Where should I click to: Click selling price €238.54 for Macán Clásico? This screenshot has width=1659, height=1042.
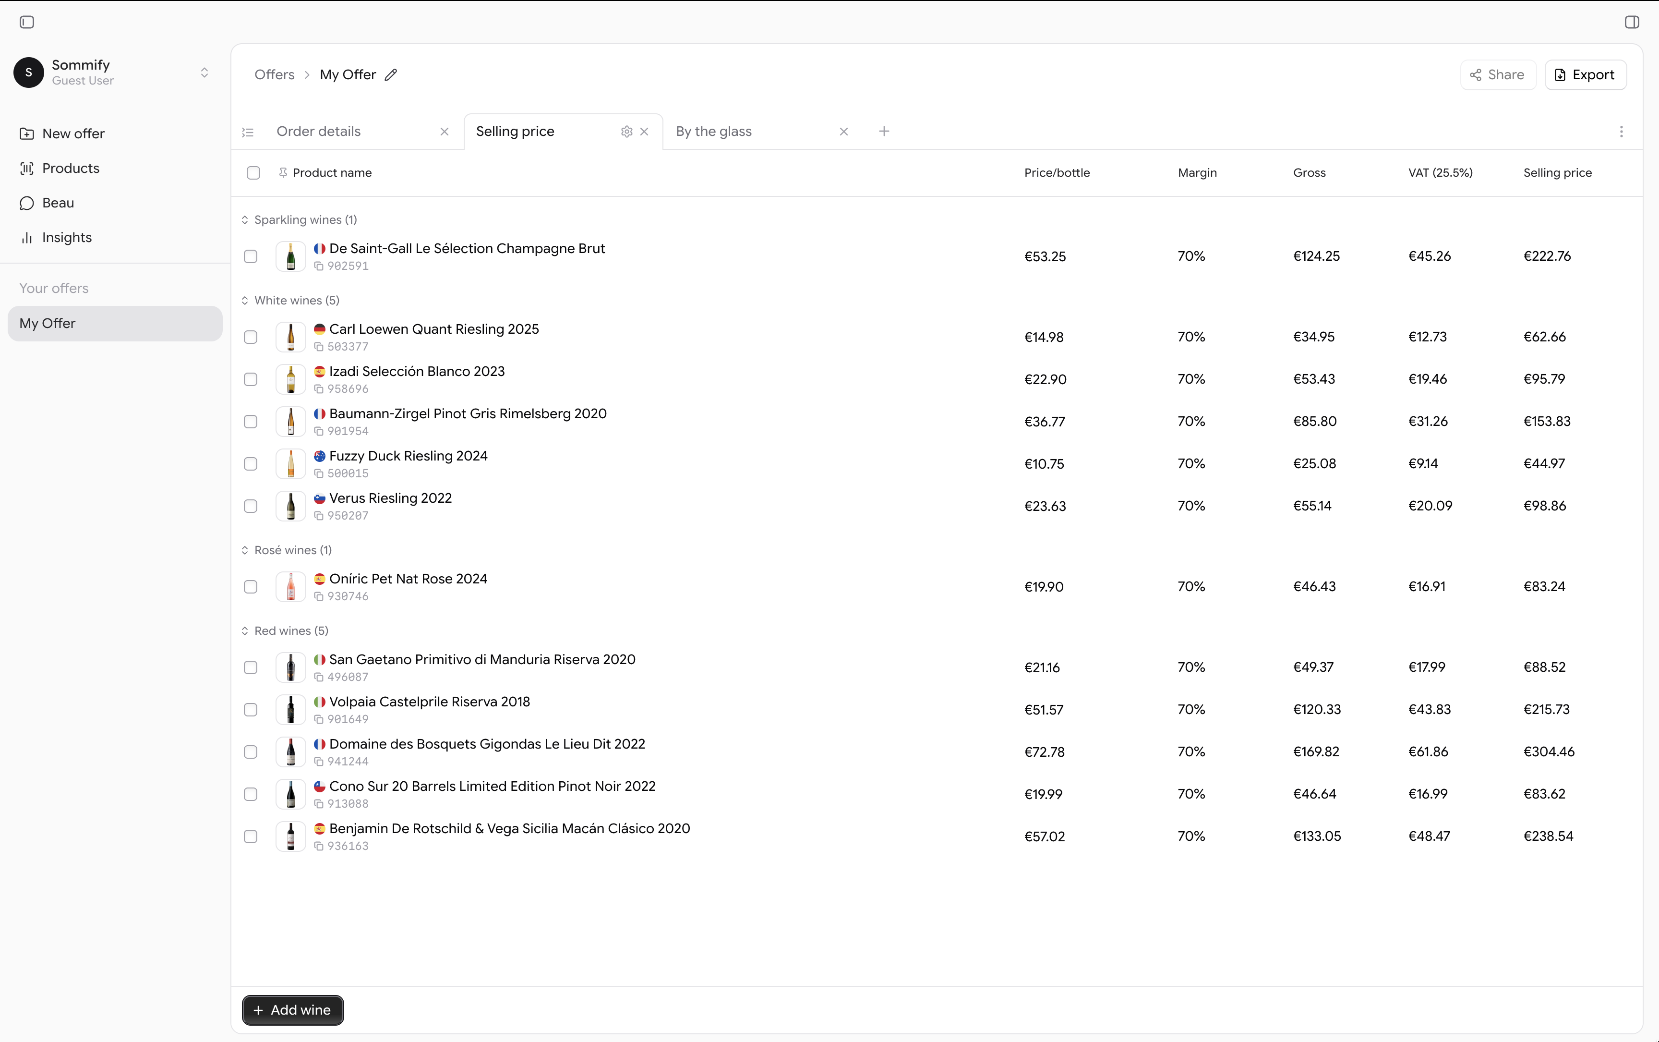pos(1548,836)
